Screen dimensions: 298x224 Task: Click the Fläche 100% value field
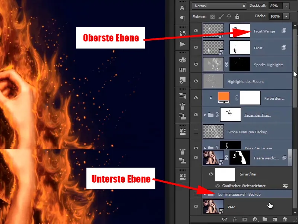point(275,16)
